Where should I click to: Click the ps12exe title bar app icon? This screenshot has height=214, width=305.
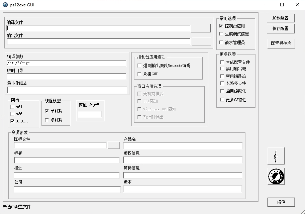click(5, 5)
